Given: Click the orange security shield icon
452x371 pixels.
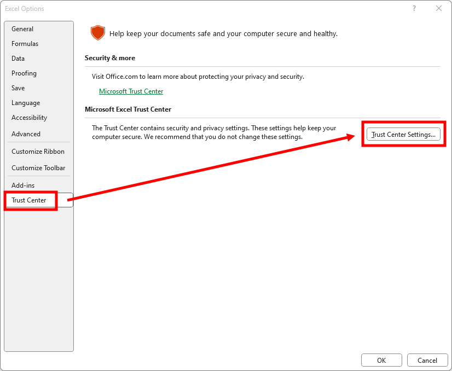Looking at the screenshot, I should (x=98, y=33).
